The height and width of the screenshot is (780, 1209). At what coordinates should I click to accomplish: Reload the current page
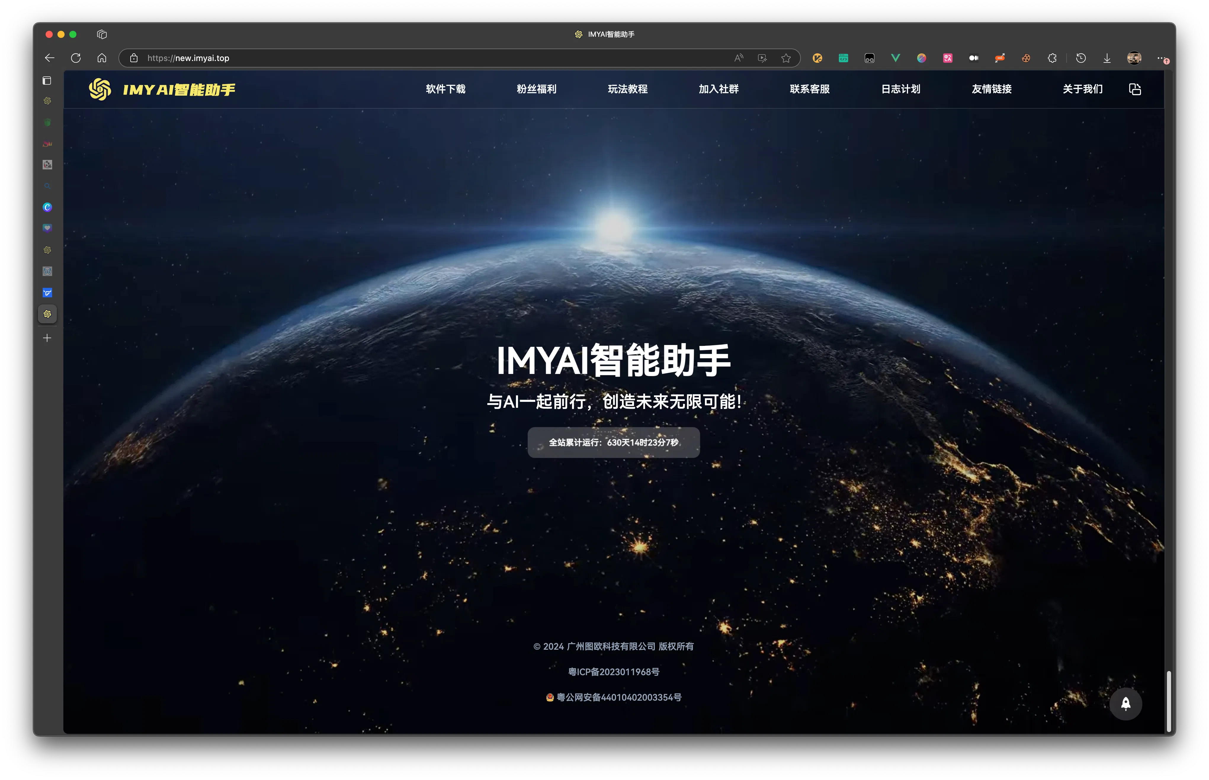(x=76, y=58)
